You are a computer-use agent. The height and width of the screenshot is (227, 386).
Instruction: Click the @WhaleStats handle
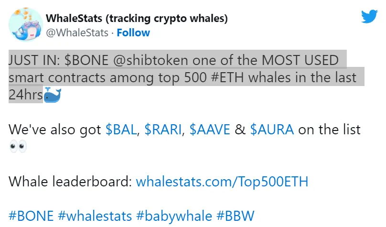click(77, 32)
